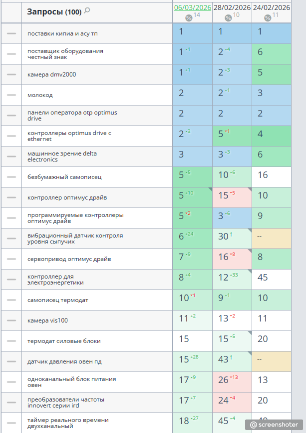This screenshot has height=433, width=306.
Task: Select the 24/02/2026 column header
Action: point(272,7)
